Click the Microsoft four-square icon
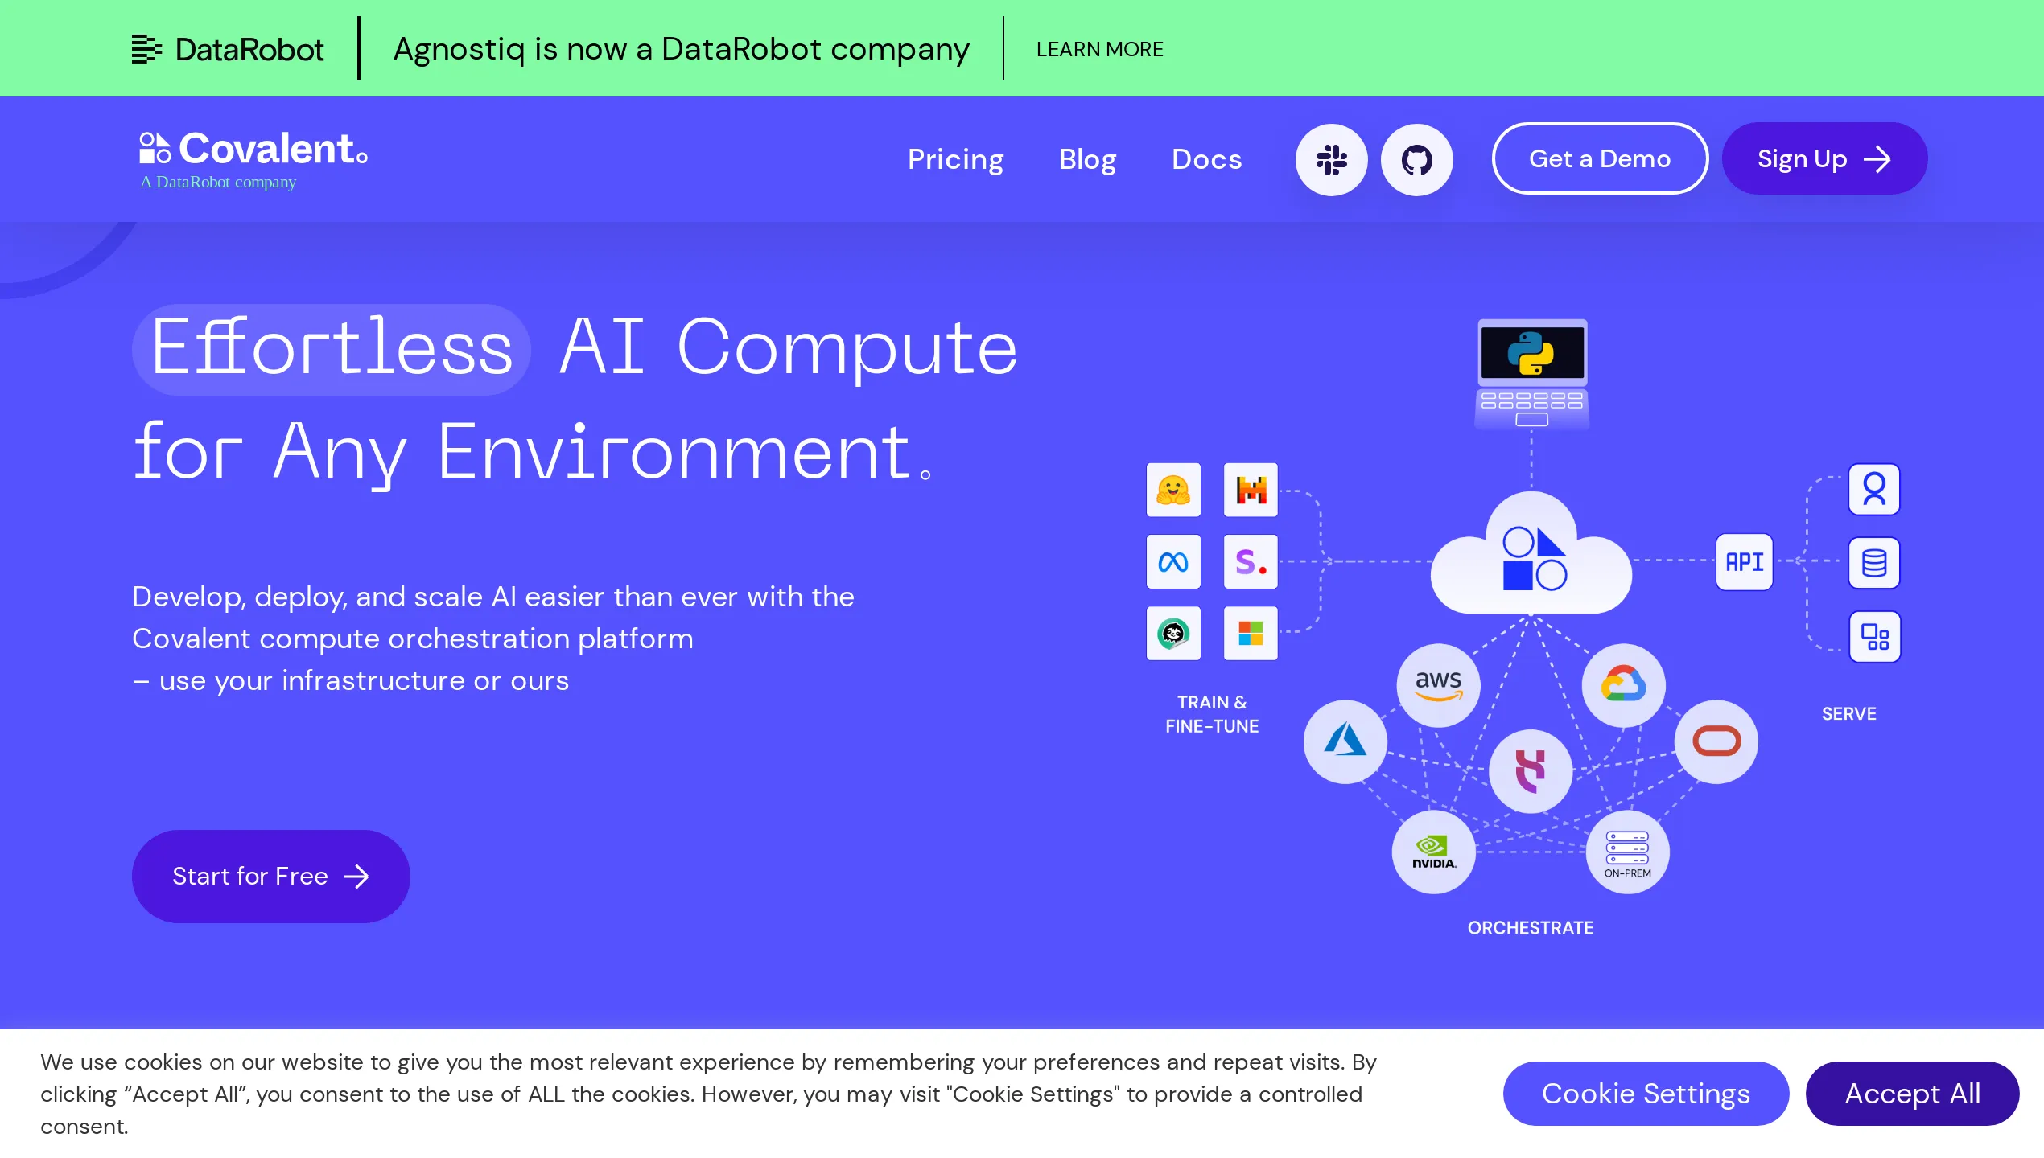 [1251, 634]
